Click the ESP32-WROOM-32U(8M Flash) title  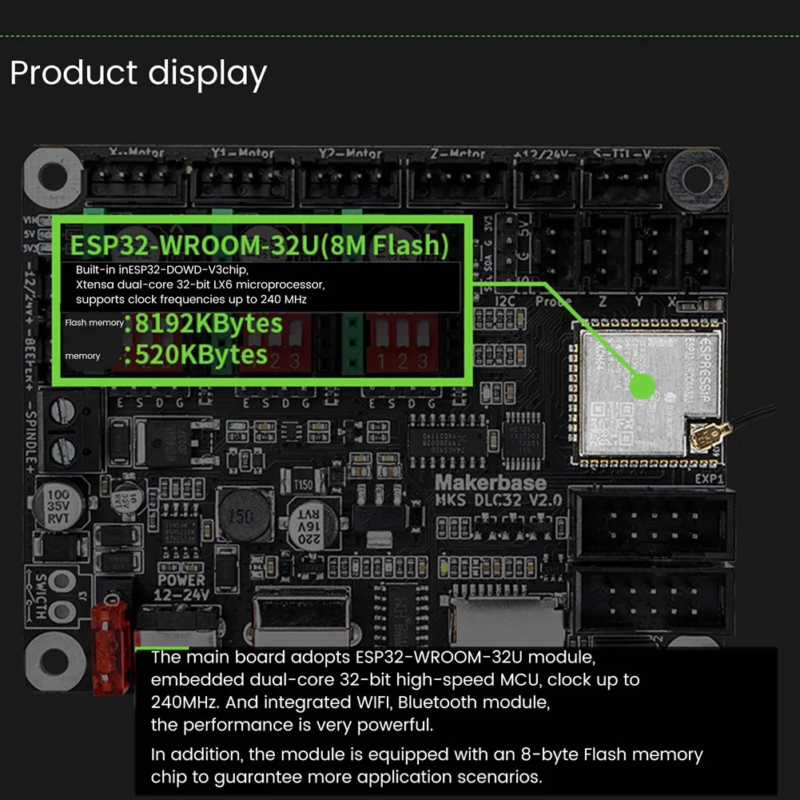pyautogui.click(x=259, y=245)
